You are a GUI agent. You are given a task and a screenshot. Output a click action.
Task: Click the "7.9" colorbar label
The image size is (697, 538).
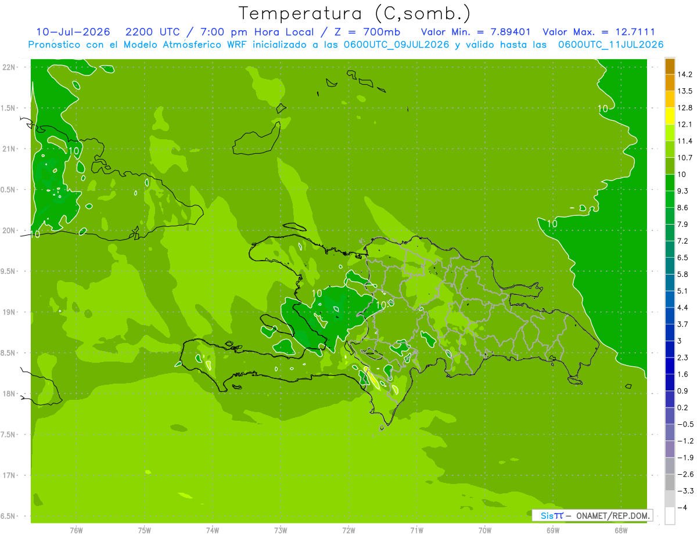pos(682,224)
